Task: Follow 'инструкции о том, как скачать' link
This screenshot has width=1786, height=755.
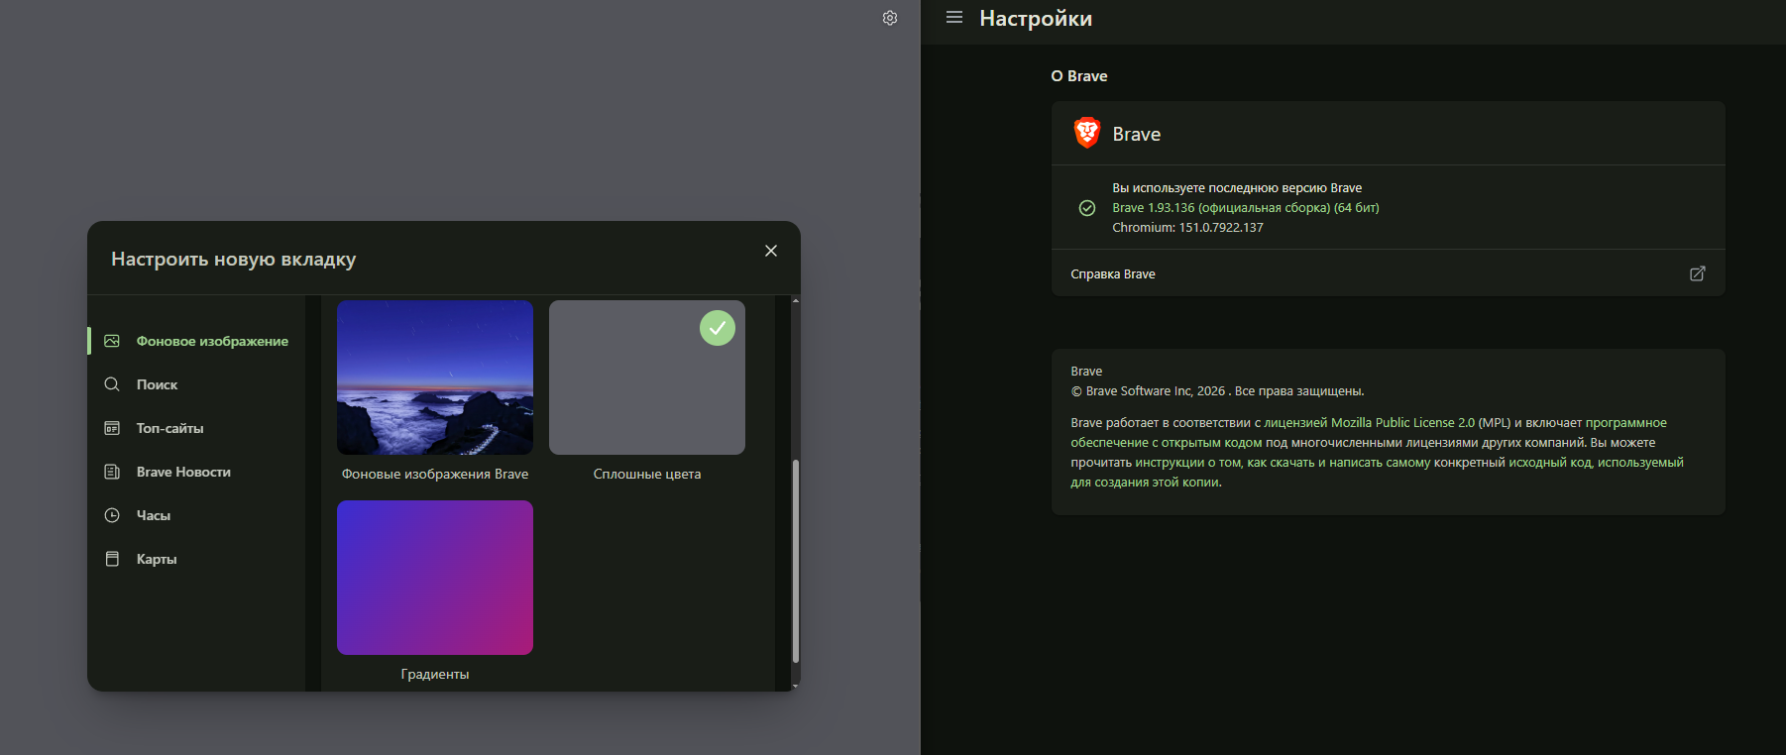Action: tap(1225, 463)
